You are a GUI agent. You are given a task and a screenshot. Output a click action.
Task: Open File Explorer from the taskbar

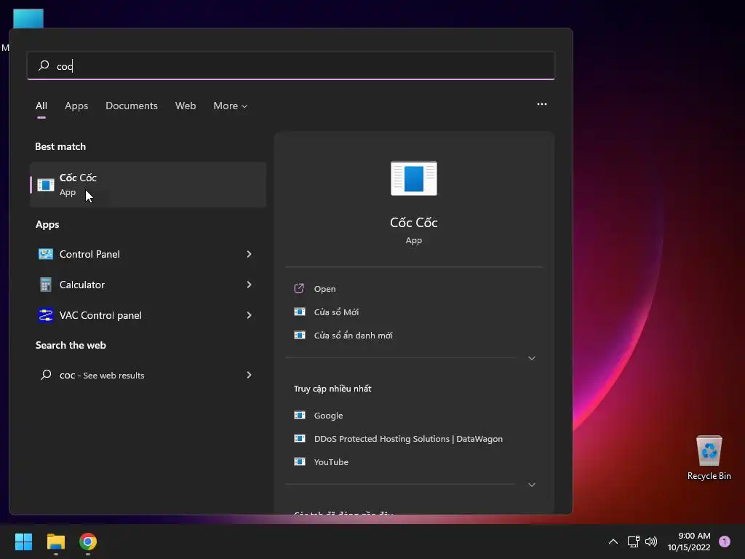click(x=55, y=542)
